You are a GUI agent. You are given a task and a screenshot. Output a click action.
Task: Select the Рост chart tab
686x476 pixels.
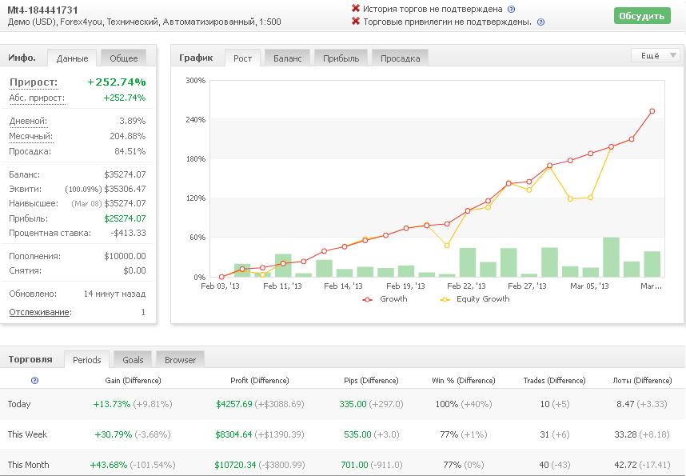click(x=242, y=58)
